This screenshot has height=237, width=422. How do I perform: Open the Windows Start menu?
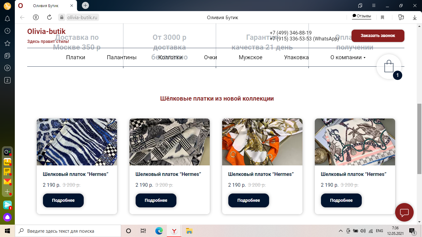(x=7, y=231)
